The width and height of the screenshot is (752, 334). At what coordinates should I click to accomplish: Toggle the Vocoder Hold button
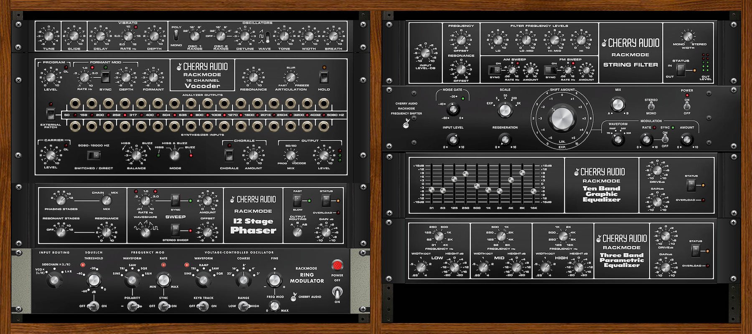pos(323,77)
